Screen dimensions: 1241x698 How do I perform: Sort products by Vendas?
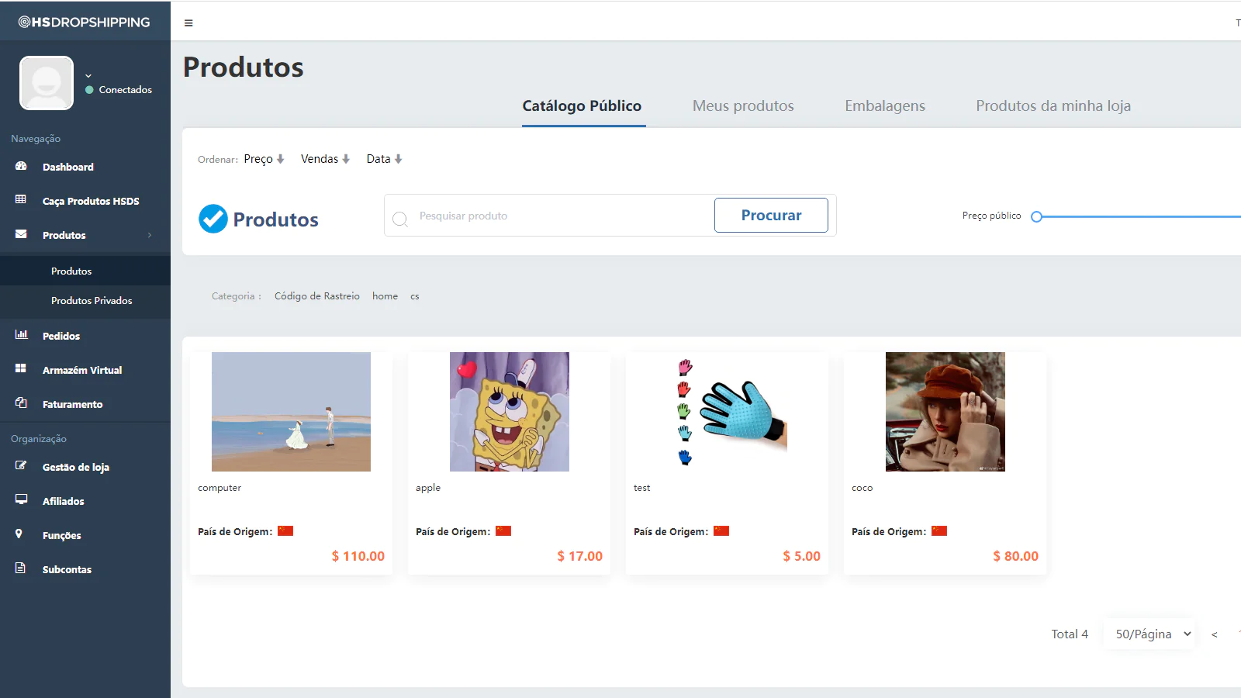(x=325, y=159)
